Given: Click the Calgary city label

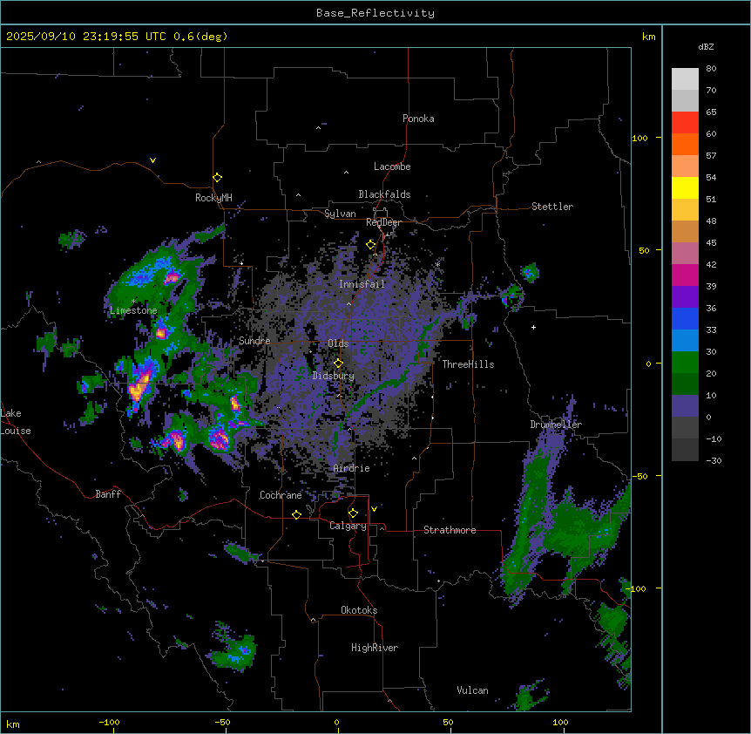Looking at the screenshot, I should [x=348, y=526].
